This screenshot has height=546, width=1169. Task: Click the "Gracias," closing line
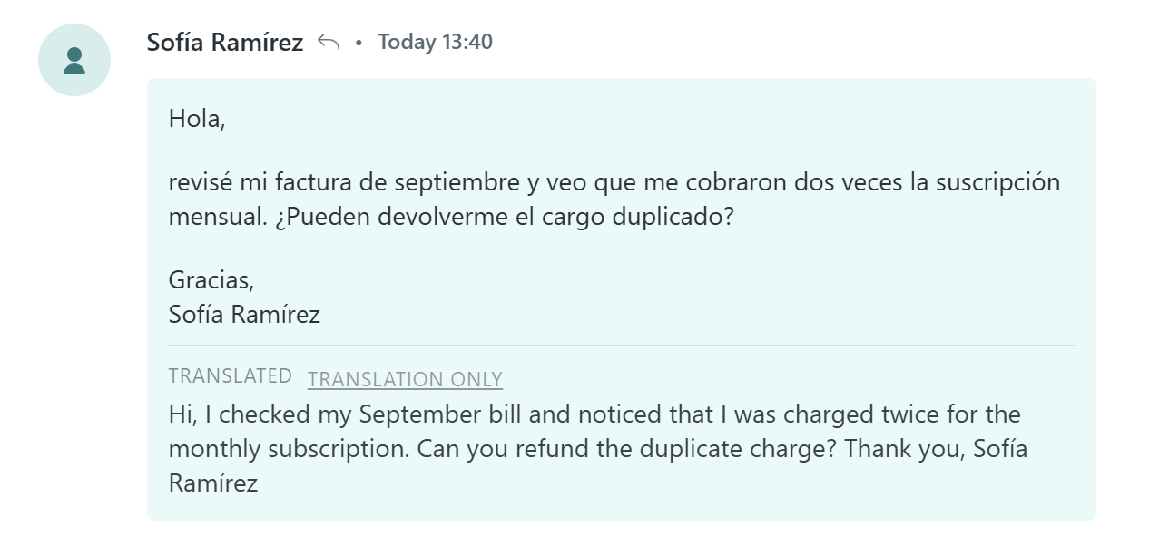pos(211,279)
